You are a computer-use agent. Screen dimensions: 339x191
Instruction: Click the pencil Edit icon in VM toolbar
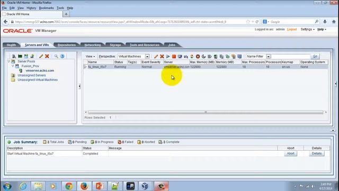(x=156, y=57)
